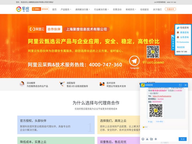Click 渠道咨询 in the side contact panel
Viewport: 192px width, 144px height.
tap(184, 33)
